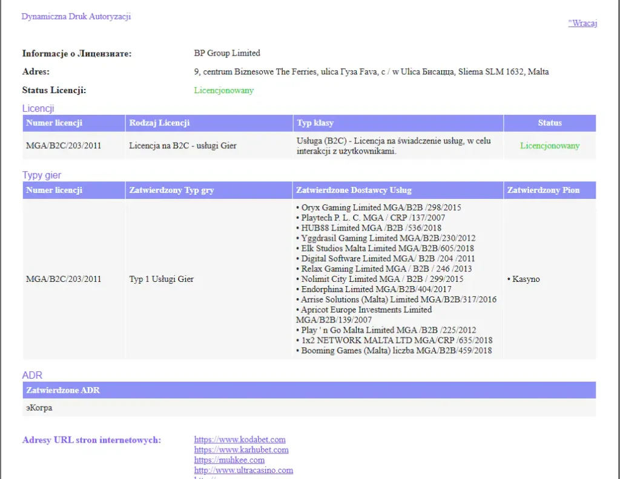This screenshot has width=620, height=479.
Task: Click MGA/B2C/203/2011 in the Typy gier table
Action: coord(64,279)
